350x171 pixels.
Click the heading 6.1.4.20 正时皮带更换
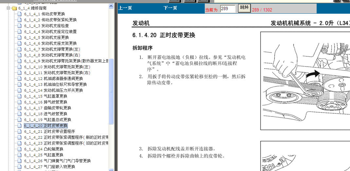pyautogui.click(x=164, y=35)
